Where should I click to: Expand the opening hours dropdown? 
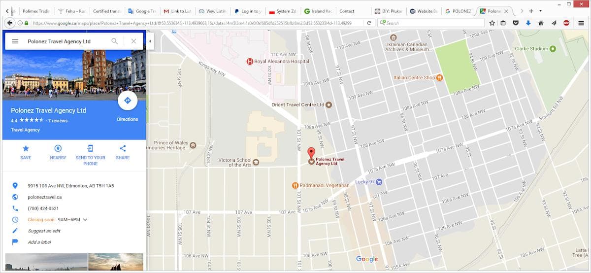click(85, 220)
